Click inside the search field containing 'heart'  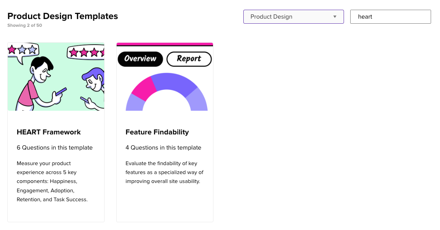click(390, 17)
